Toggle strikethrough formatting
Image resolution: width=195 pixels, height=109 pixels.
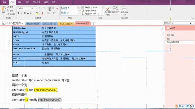pyautogui.click(x=28, y=13)
